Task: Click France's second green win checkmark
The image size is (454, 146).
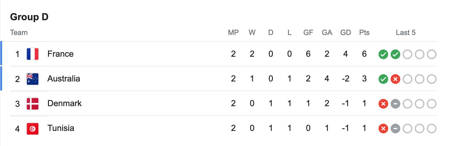Action: tap(395, 55)
